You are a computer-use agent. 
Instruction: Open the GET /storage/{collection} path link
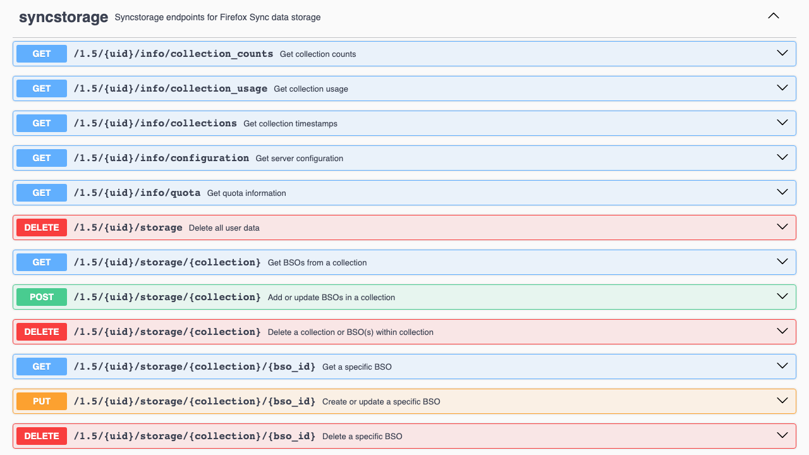(x=167, y=262)
